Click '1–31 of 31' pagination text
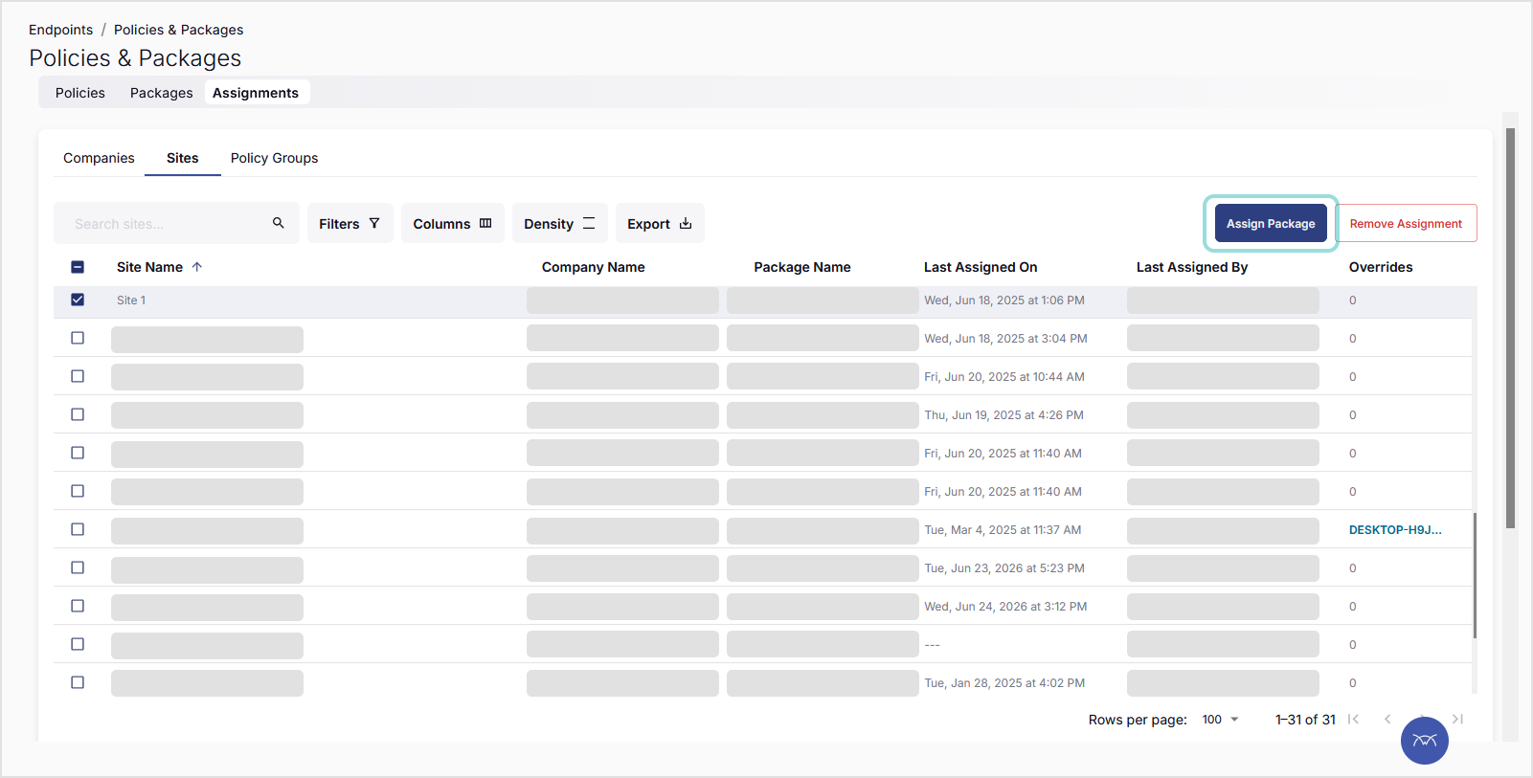The height and width of the screenshot is (778, 1533). pyautogui.click(x=1305, y=719)
